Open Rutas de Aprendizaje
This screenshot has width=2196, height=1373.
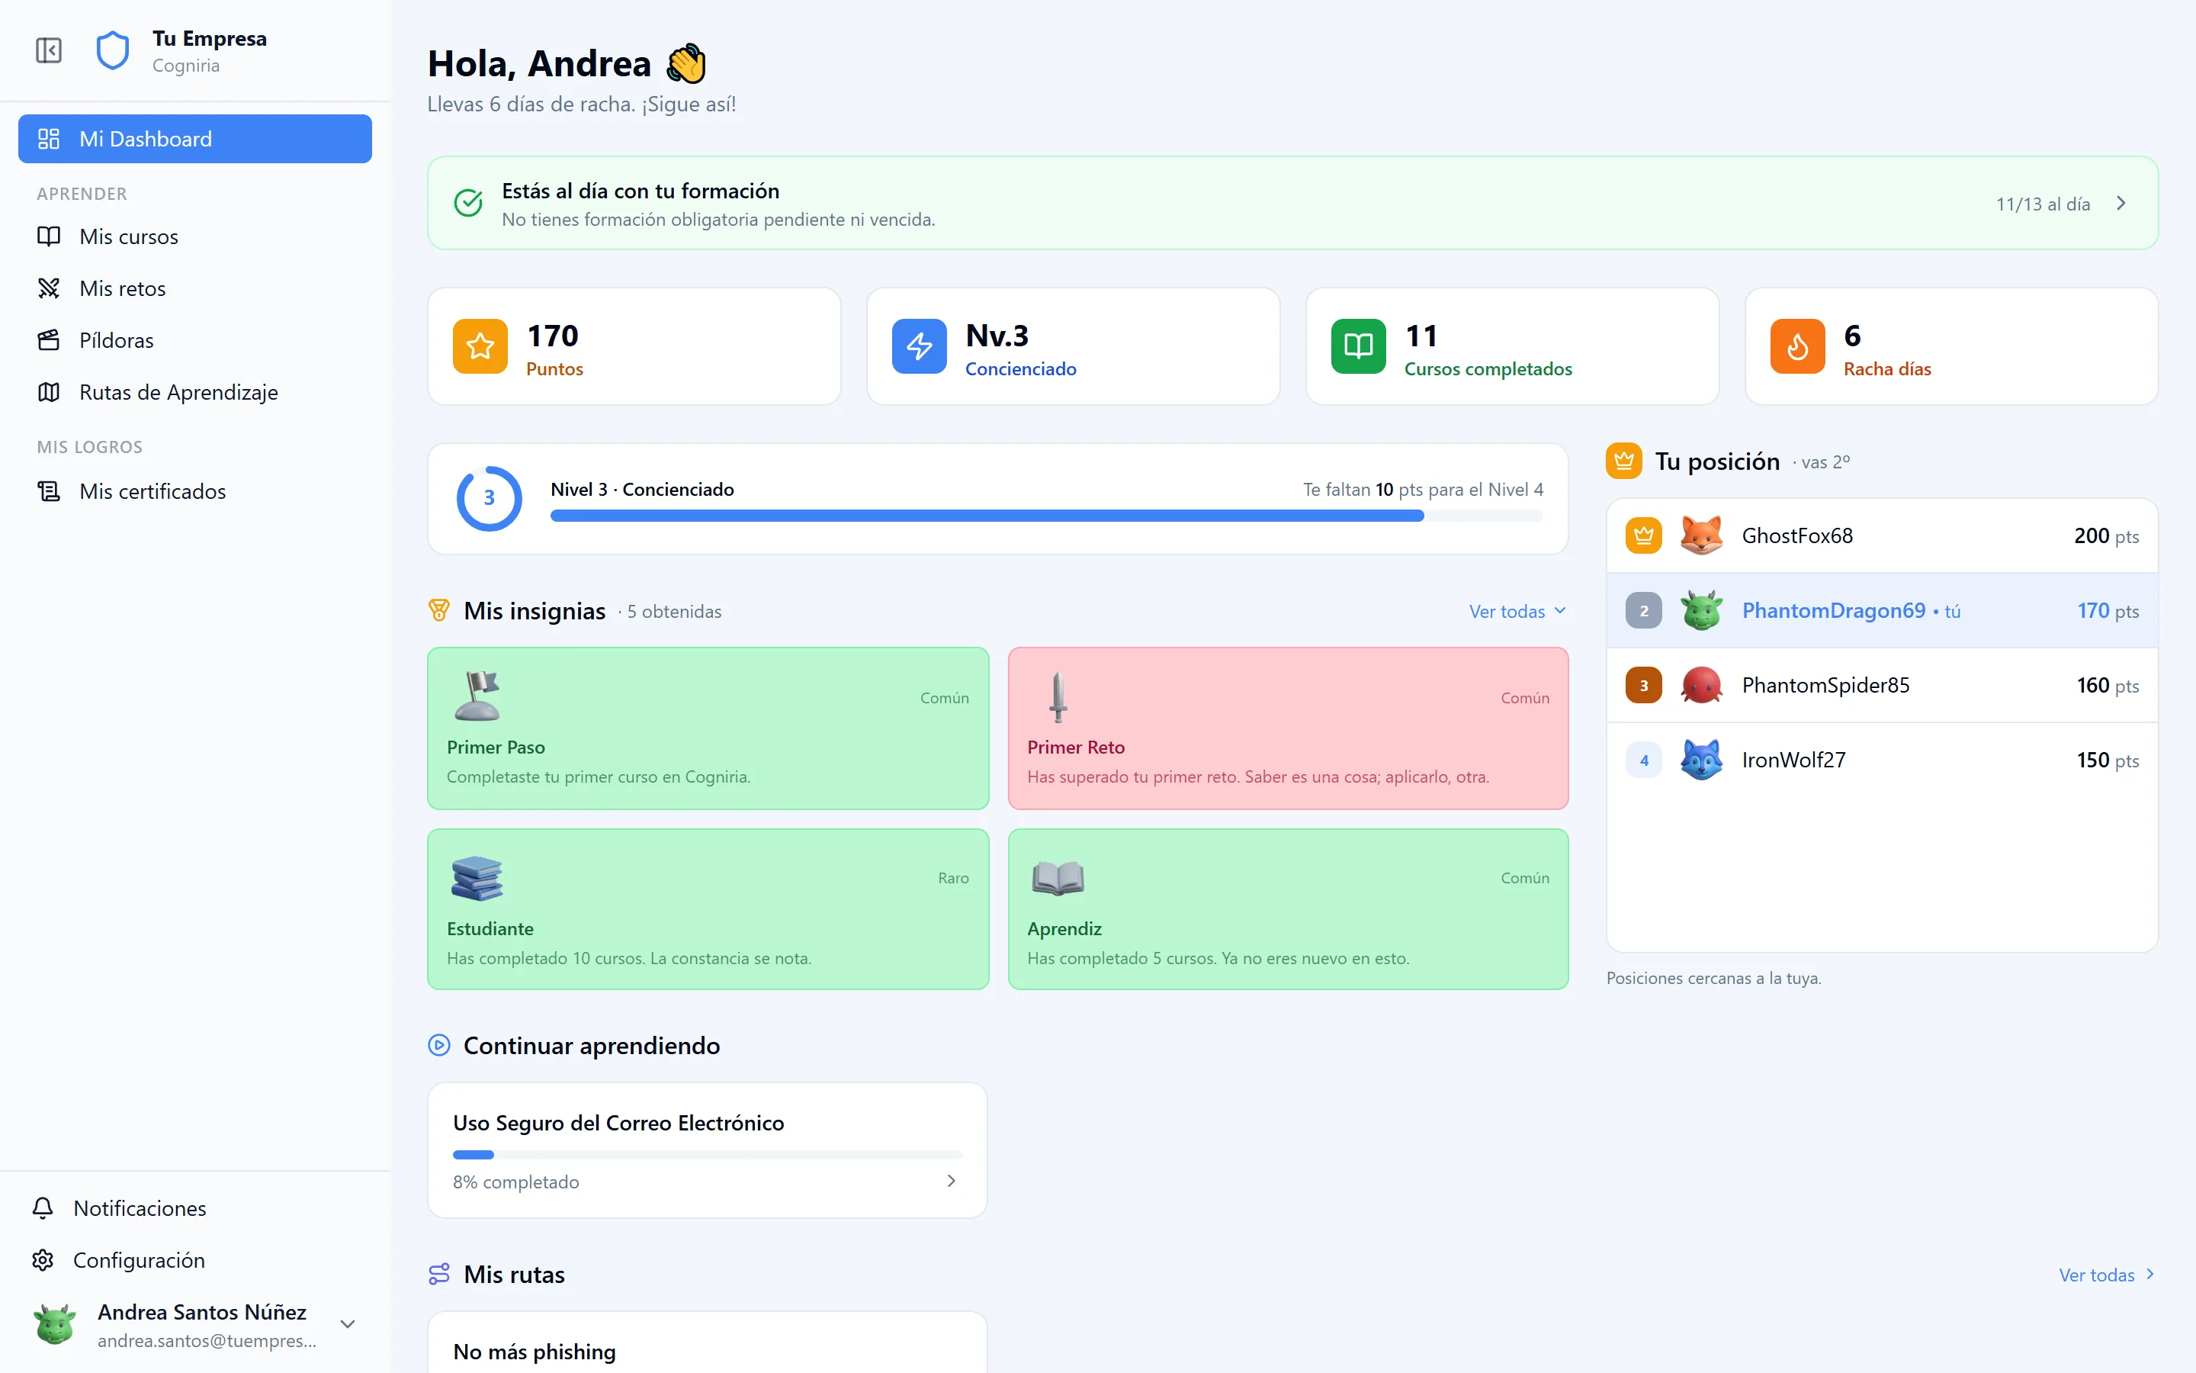195,392
